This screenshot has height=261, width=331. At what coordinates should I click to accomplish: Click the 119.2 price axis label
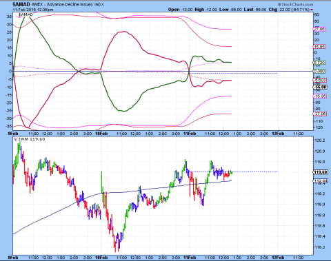coord(320,194)
